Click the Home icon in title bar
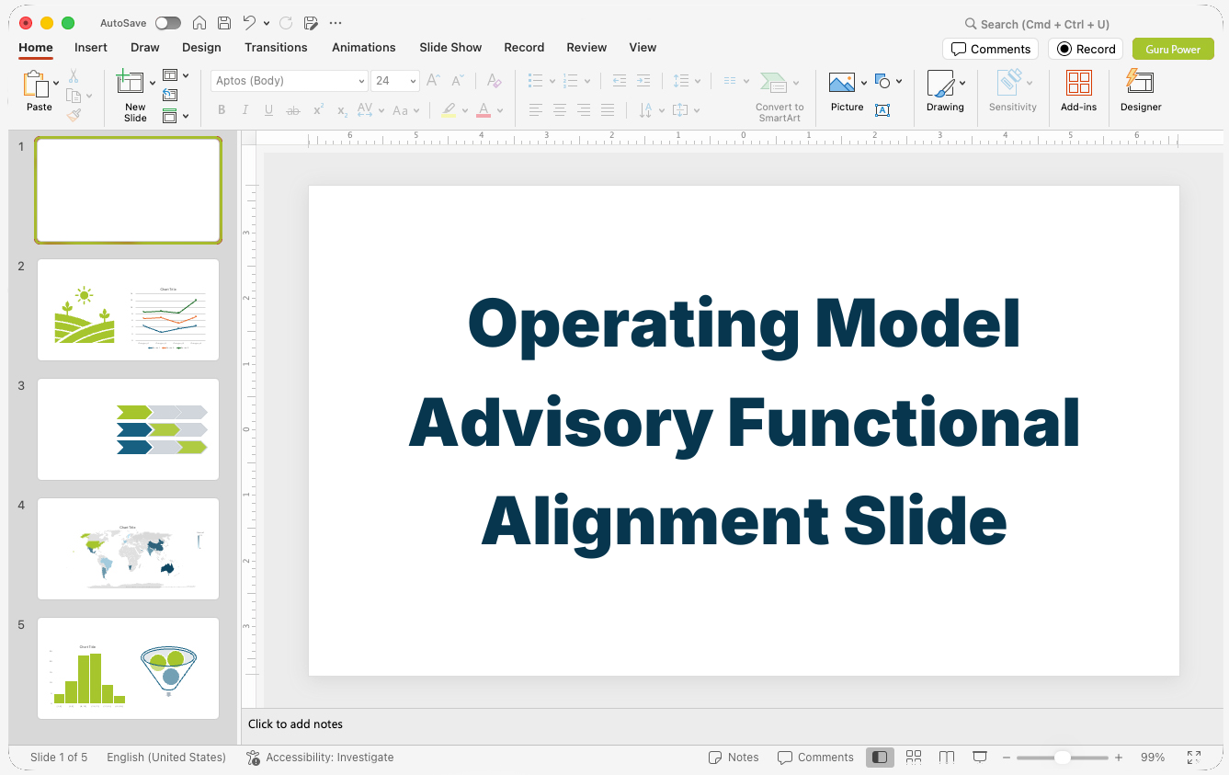This screenshot has width=1229, height=775. [x=199, y=23]
